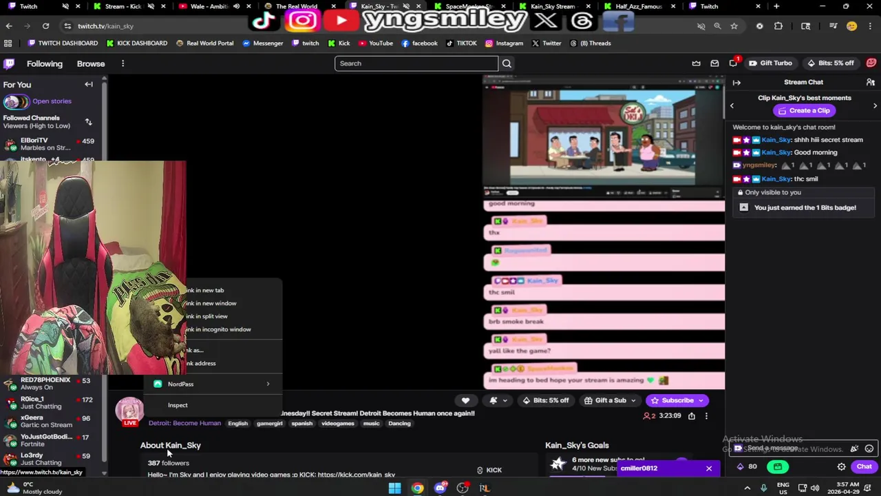
Task: Click the purple Chat send button
Action: click(864, 466)
